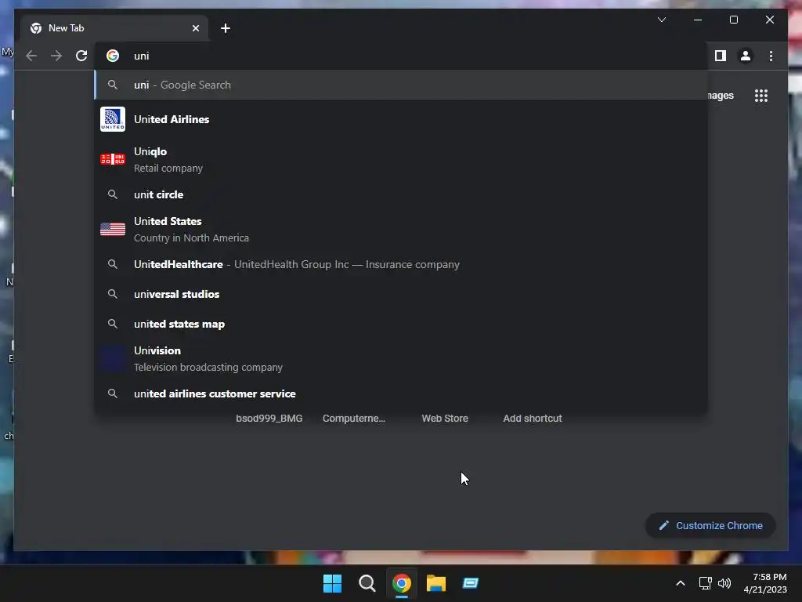Click the volume speaker icon

[724, 583]
